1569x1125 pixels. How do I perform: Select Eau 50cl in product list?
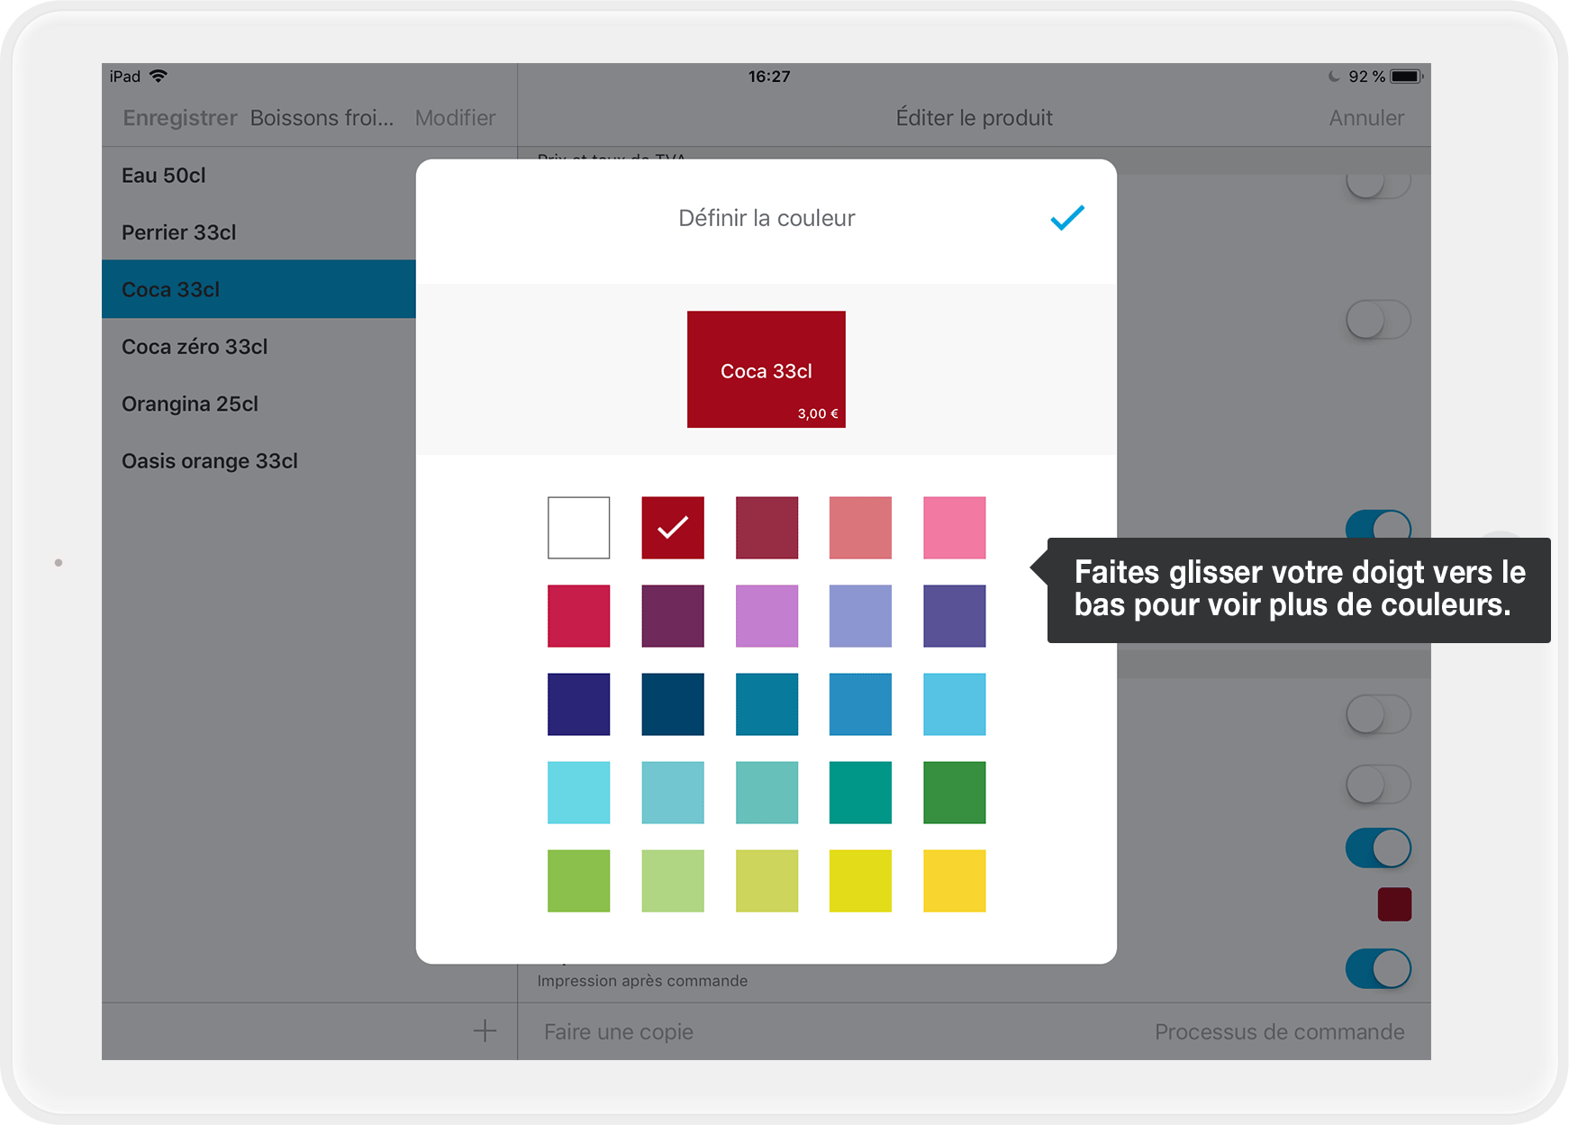tap(258, 176)
